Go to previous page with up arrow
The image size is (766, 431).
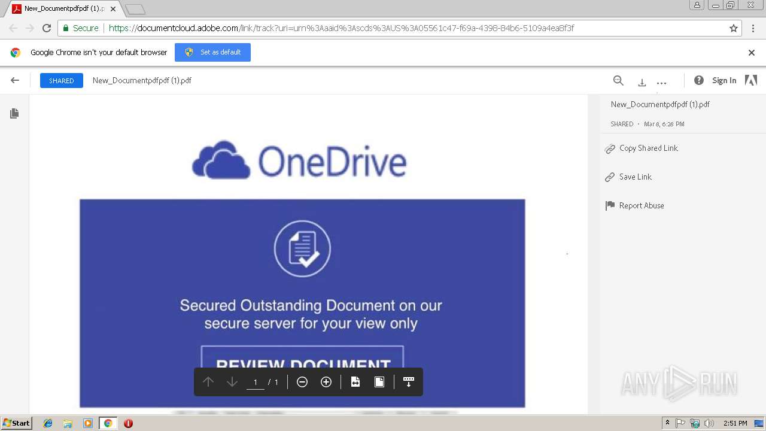pyautogui.click(x=208, y=382)
